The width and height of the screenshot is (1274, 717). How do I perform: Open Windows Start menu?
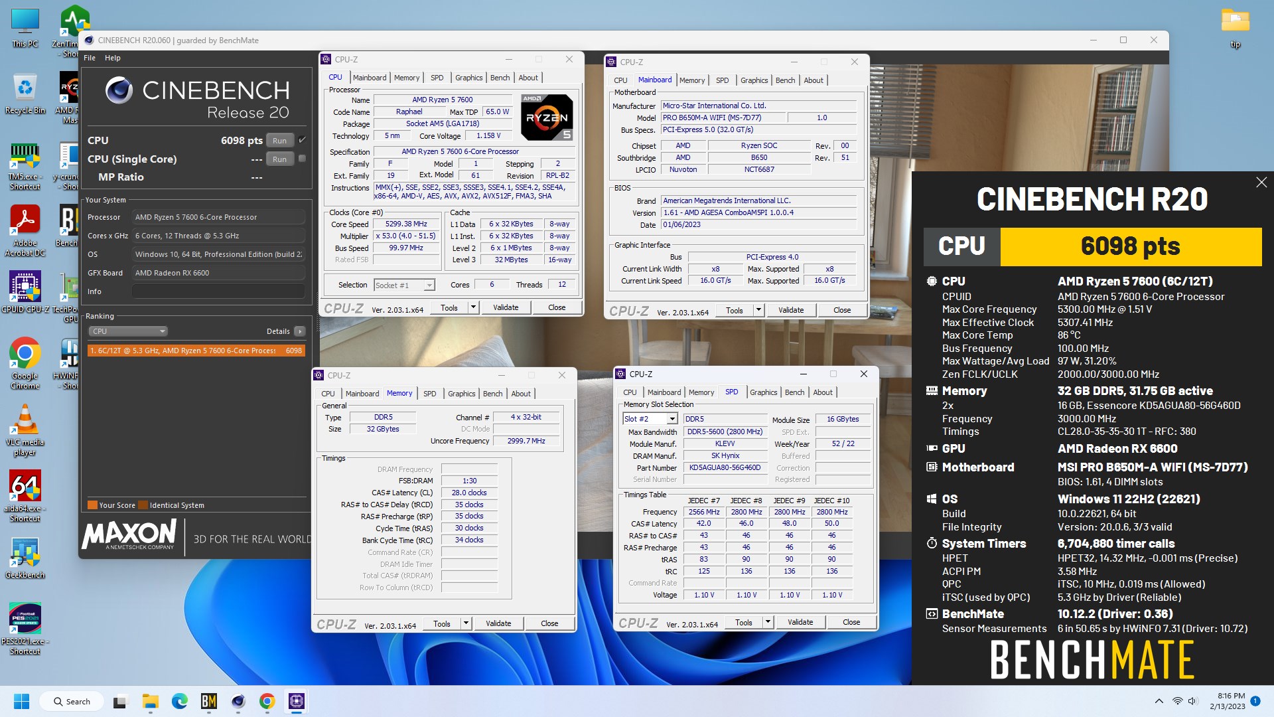[21, 701]
